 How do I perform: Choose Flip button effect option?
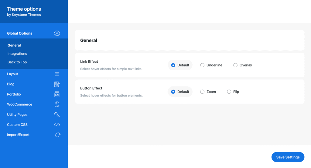tap(229, 92)
